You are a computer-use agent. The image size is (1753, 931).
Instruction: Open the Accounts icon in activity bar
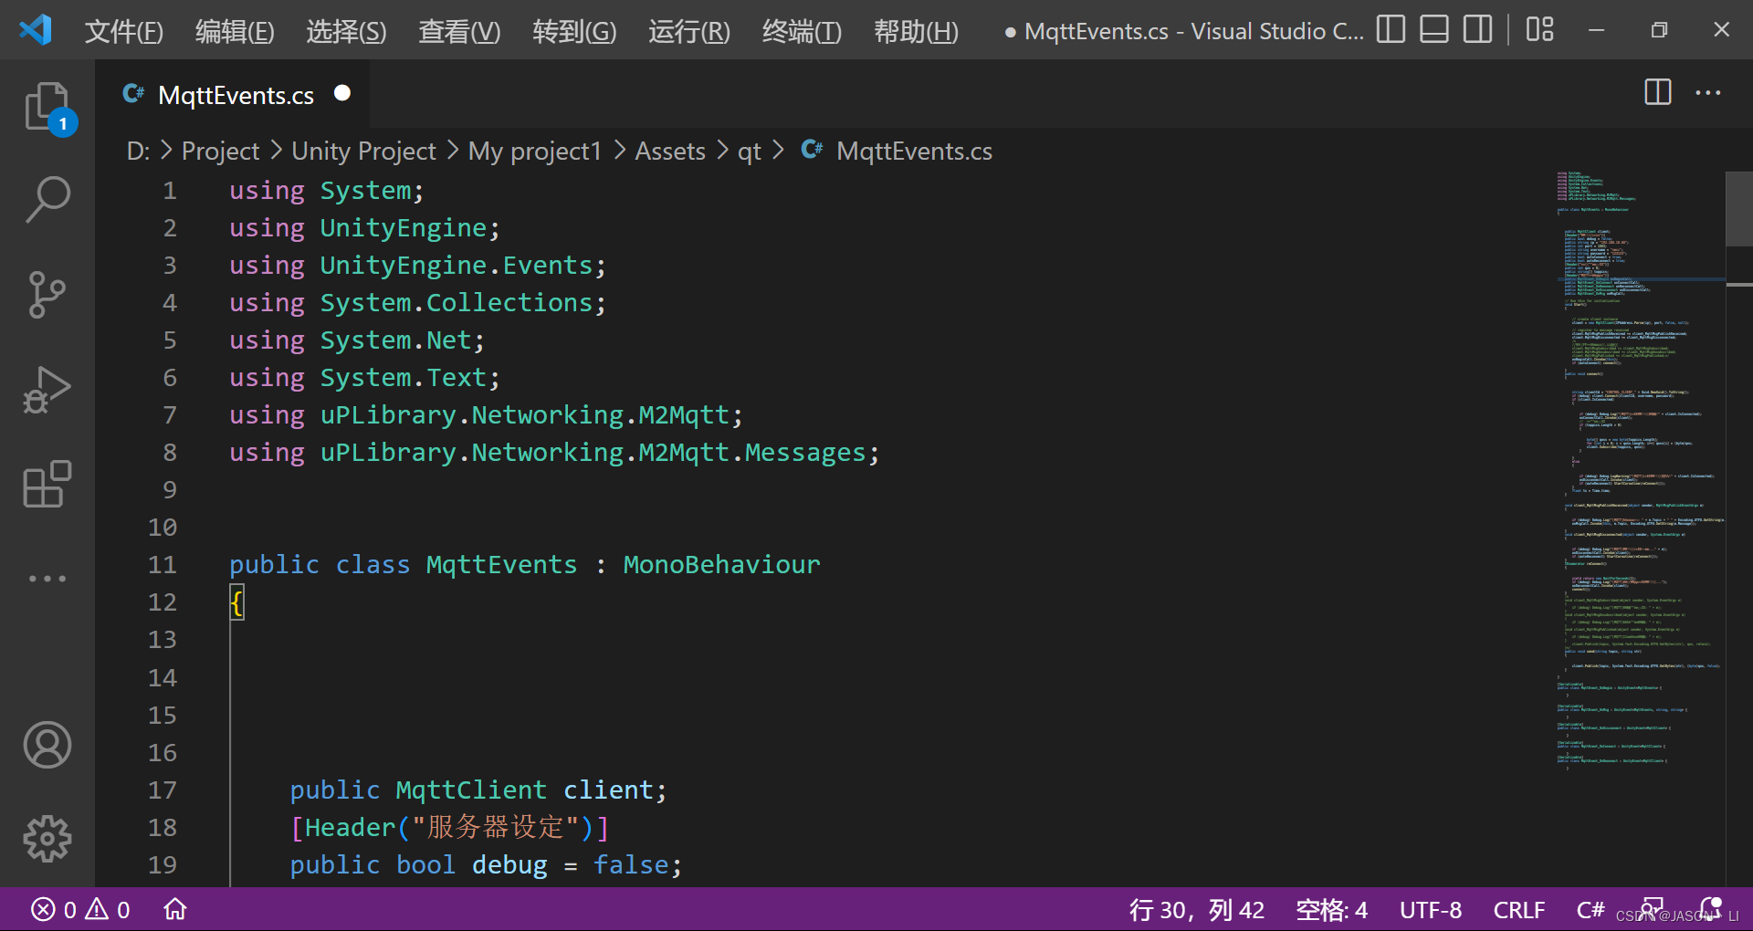tap(47, 746)
